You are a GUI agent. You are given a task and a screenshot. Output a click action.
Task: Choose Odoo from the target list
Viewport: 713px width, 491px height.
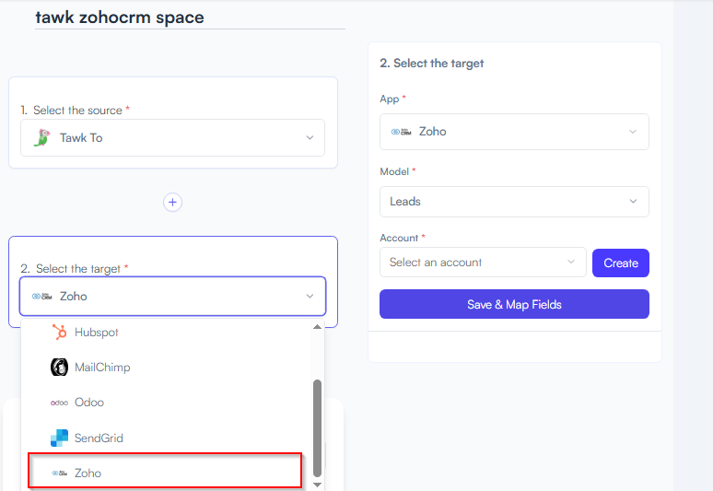(166, 403)
